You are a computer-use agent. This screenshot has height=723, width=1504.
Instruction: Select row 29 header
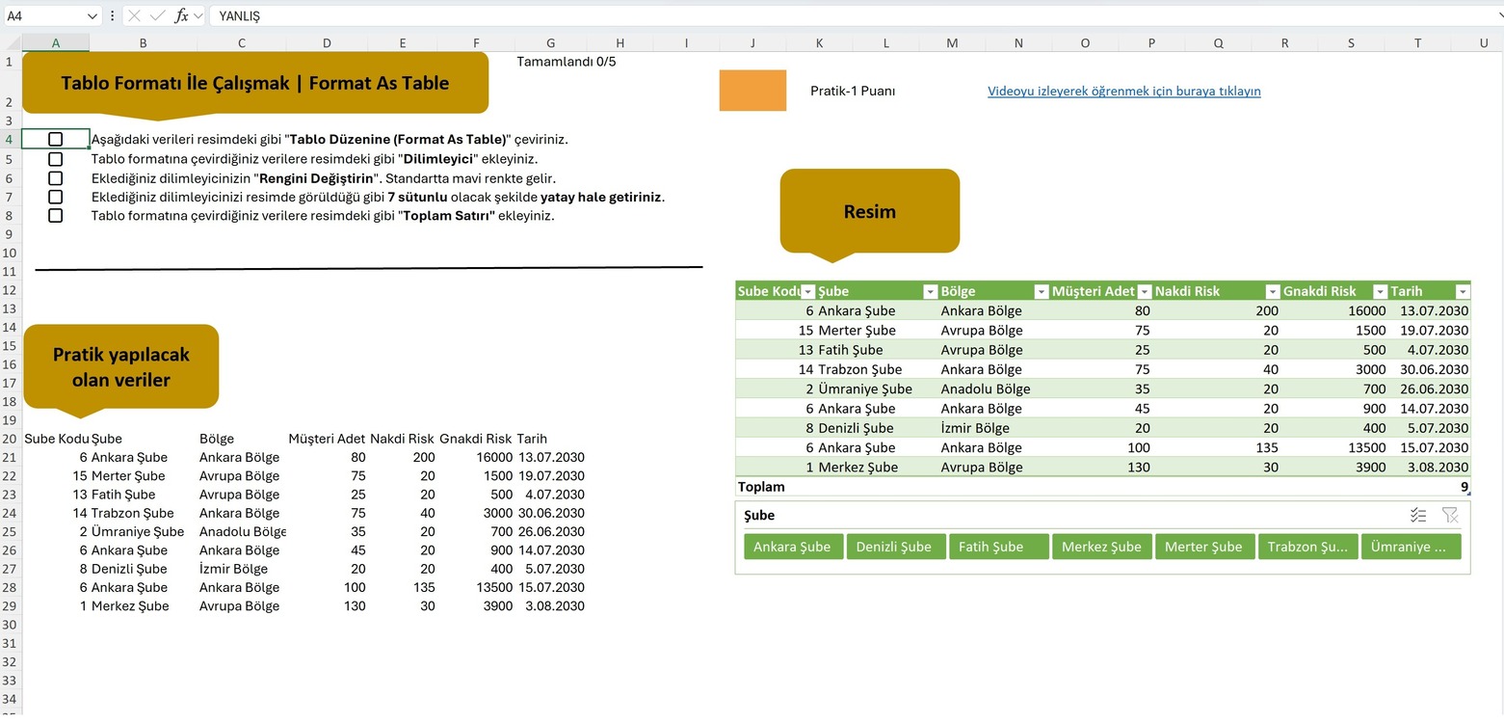9,606
